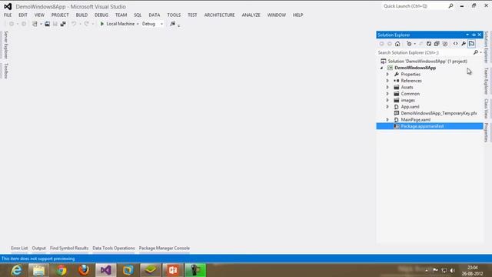Click the Navigate Forward toolbar icon
Viewport: 492px width, 277px height.
(x=24, y=24)
